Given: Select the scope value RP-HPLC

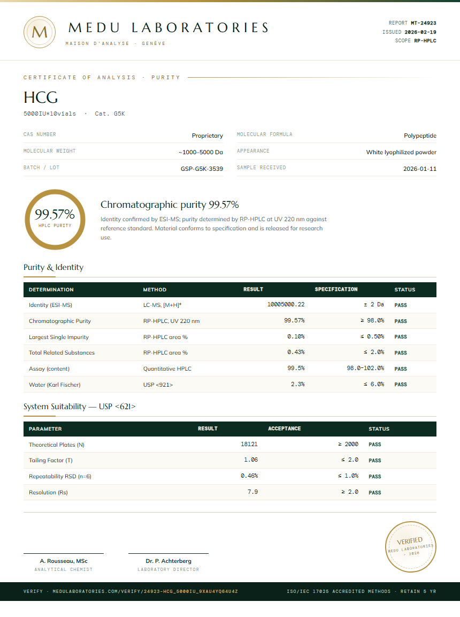Looking at the screenshot, I should click(x=425, y=41).
